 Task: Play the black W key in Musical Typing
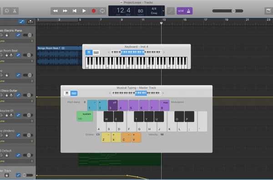(108, 117)
